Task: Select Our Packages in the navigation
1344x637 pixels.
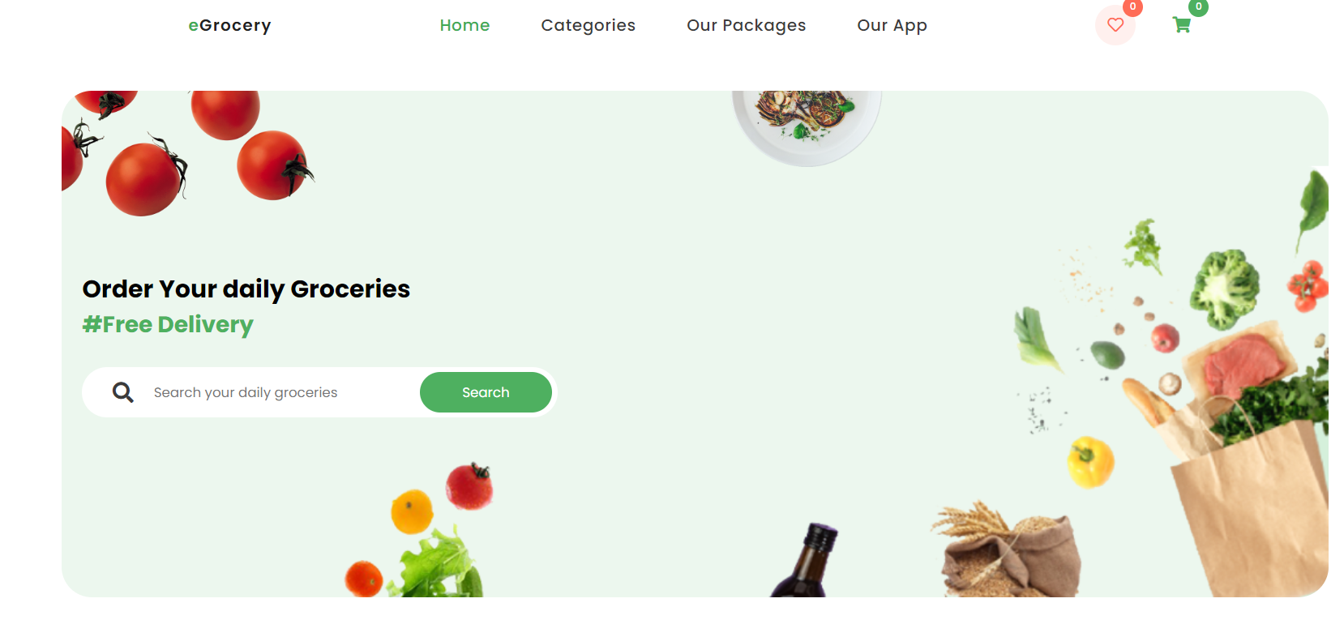Action: coord(746,25)
